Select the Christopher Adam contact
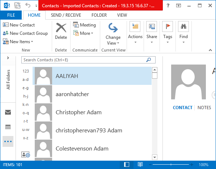Image resolution: width=216 pixels, height=169 pixels. [92, 112]
